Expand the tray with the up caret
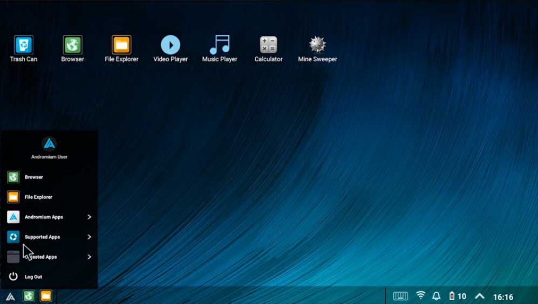 pos(480,296)
